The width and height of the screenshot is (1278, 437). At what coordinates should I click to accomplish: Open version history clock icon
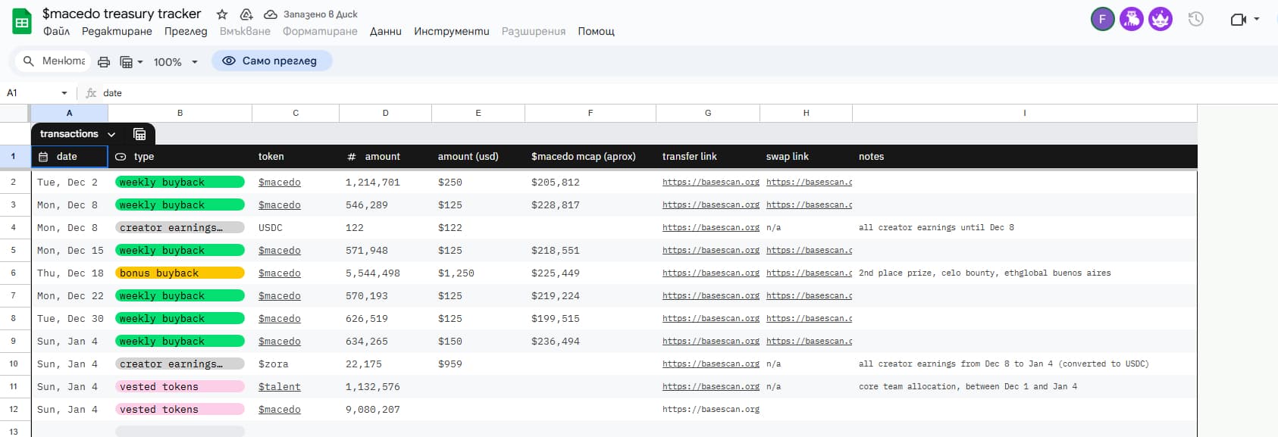[1196, 20]
